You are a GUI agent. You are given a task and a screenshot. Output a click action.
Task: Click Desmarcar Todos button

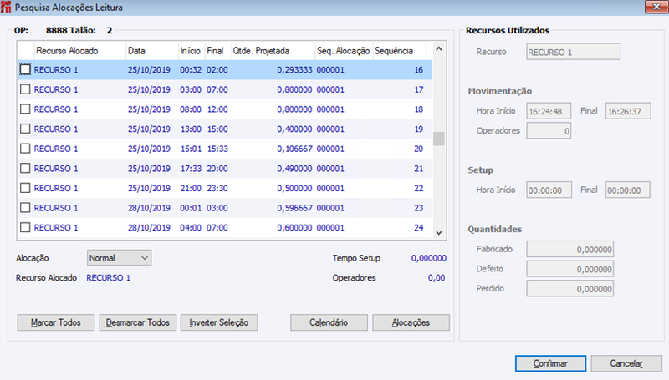tap(138, 322)
